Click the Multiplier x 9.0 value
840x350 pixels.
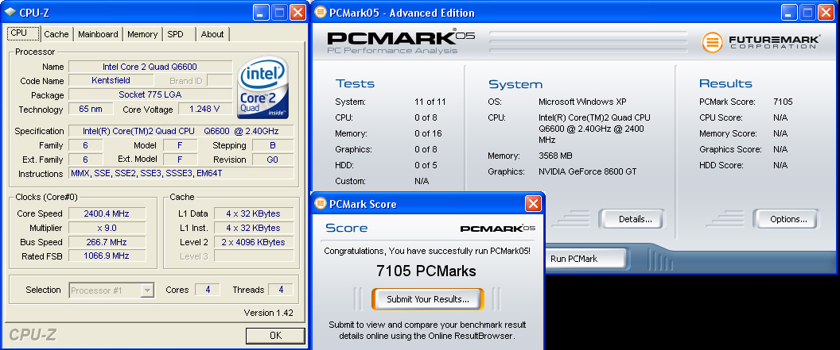point(107,228)
